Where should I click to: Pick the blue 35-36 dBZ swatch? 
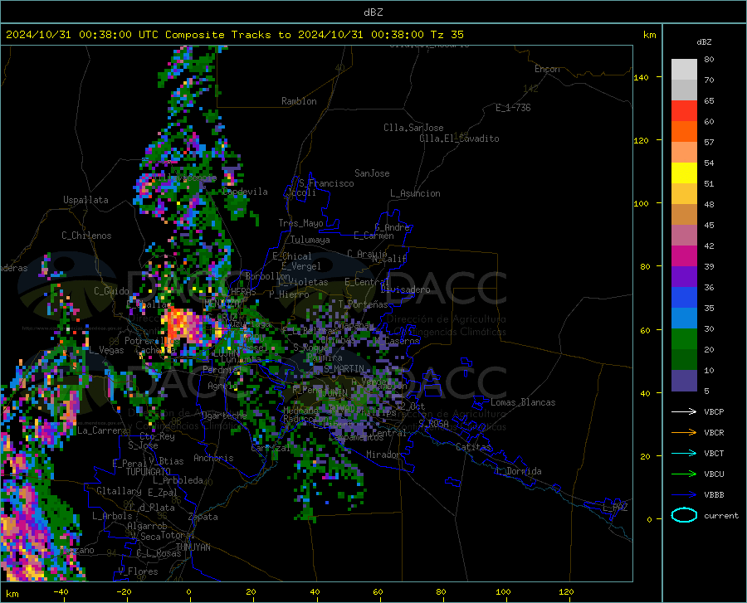coord(684,298)
